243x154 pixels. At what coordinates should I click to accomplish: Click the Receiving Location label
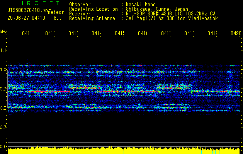click(x=93, y=9)
